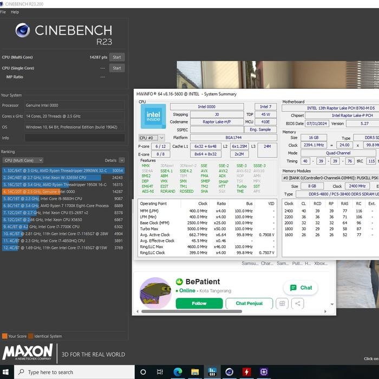The width and height of the screenshot is (379, 379).
Task: Click the Quad-Channel memory mode field
Action: coord(338,153)
